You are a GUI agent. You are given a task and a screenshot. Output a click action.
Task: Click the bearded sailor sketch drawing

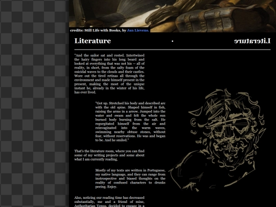218,140
